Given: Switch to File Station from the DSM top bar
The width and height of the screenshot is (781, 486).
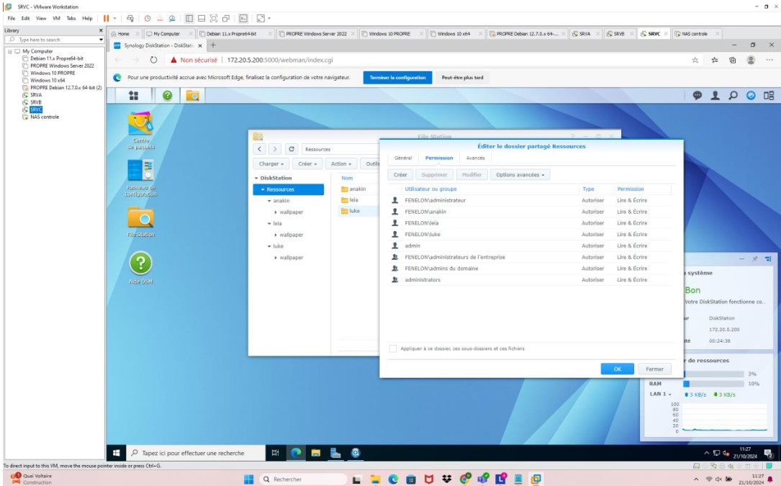Looking at the screenshot, I should [x=192, y=95].
